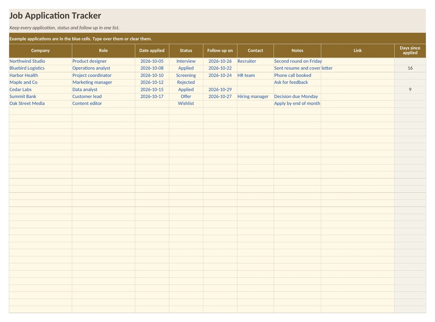Select the Job Application Tracker title
Screen dimensions: 435x322
55,16
